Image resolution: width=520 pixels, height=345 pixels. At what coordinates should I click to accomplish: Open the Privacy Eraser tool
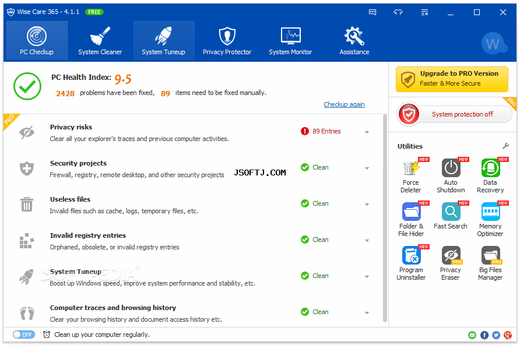click(x=451, y=263)
